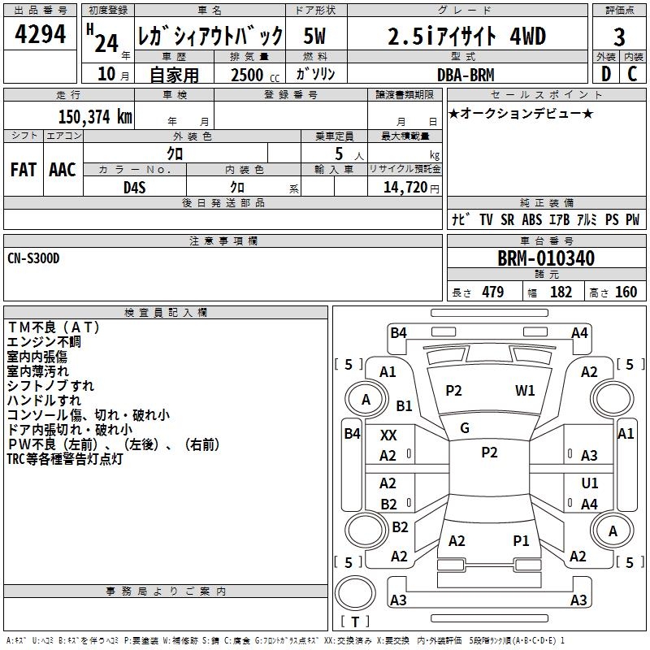Select the height value 160
The width and height of the screenshot is (650, 650).
(626, 292)
